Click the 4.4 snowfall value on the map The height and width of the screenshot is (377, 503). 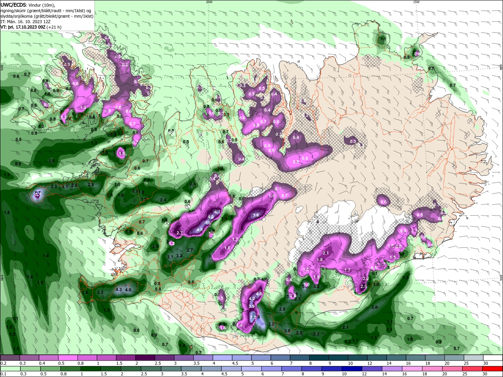pos(199,230)
